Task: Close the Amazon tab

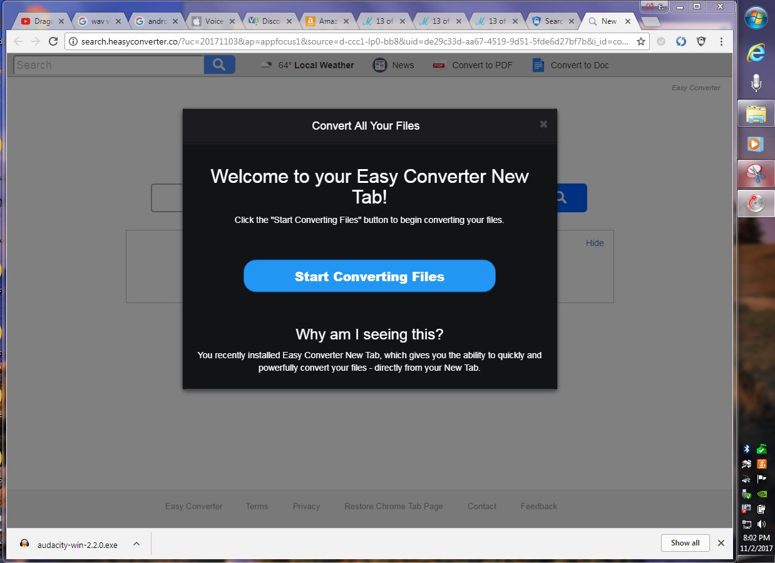Action: 346,21
